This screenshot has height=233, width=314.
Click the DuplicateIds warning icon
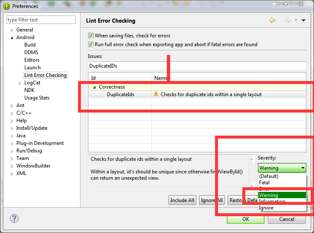click(x=156, y=94)
